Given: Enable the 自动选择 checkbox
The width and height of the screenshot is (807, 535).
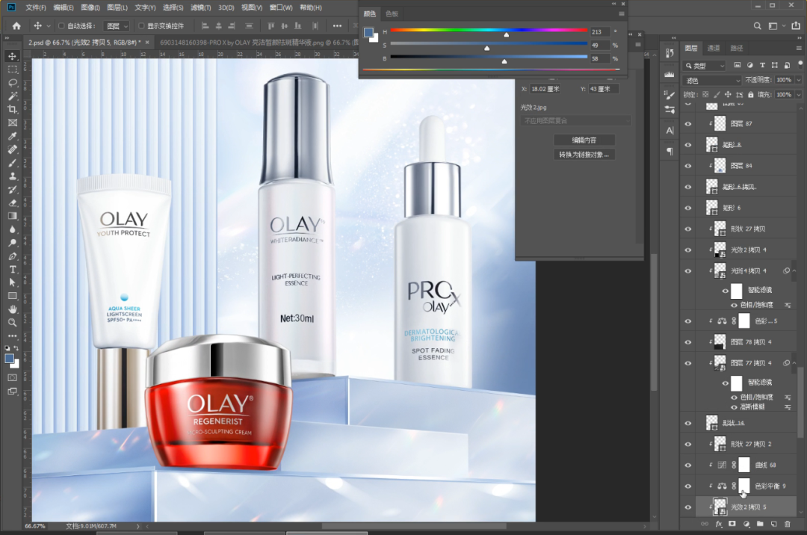Looking at the screenshot, I should pos(61,25).
